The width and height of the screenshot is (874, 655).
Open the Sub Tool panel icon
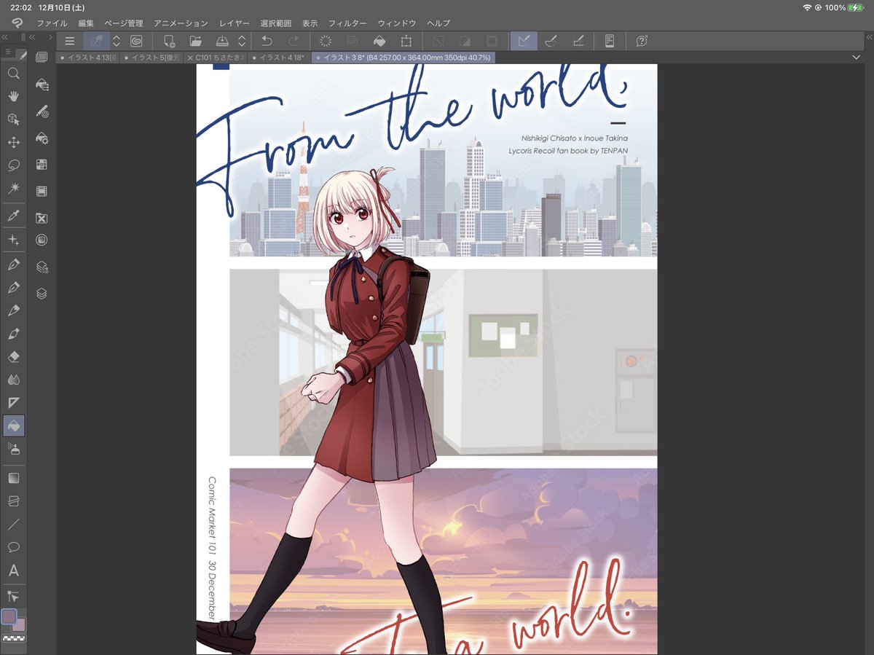(x=42, y=86)
